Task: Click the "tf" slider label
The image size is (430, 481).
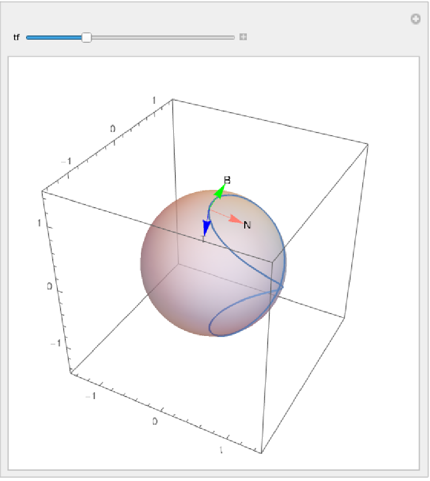Action: click(16, 38)
